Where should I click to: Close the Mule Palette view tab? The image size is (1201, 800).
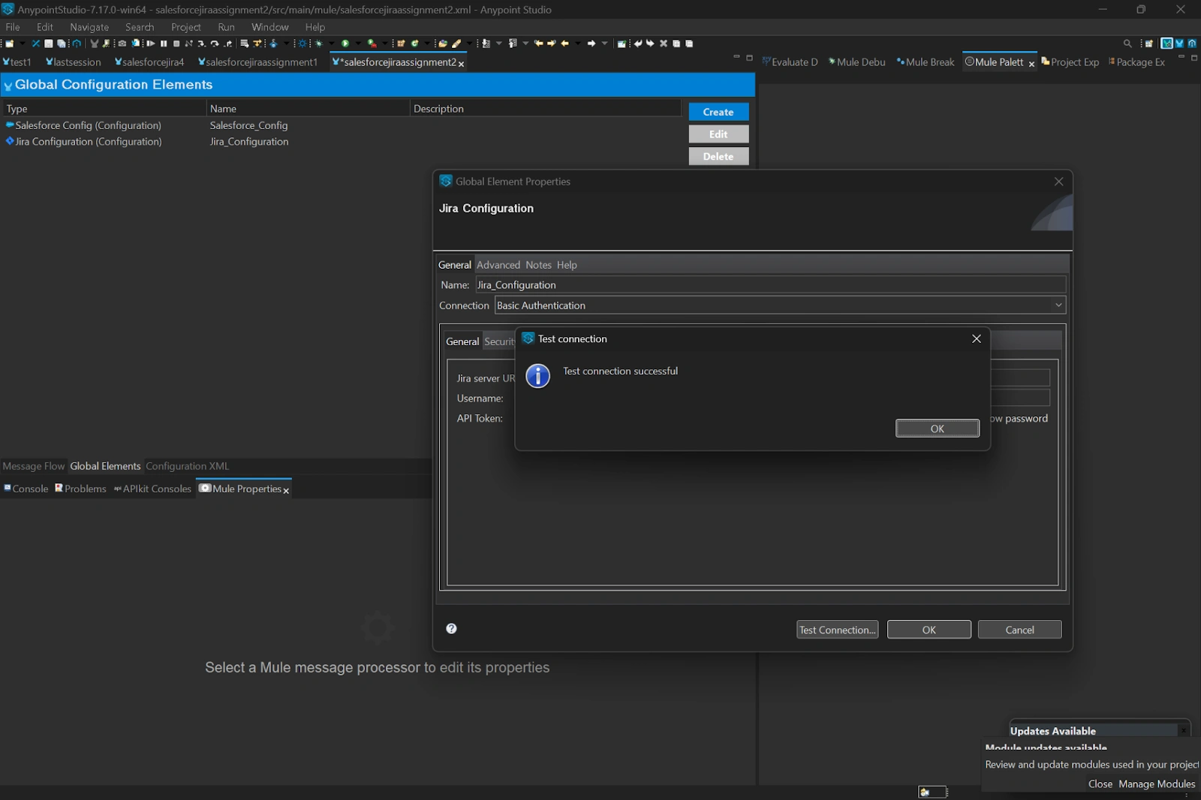click(1031, 64)
